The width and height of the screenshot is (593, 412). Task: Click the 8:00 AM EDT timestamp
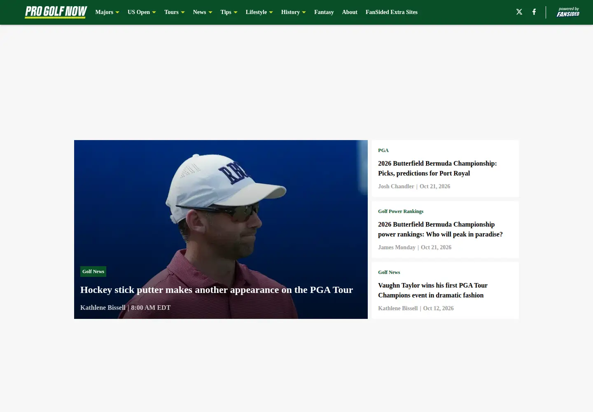pos(151,308)
